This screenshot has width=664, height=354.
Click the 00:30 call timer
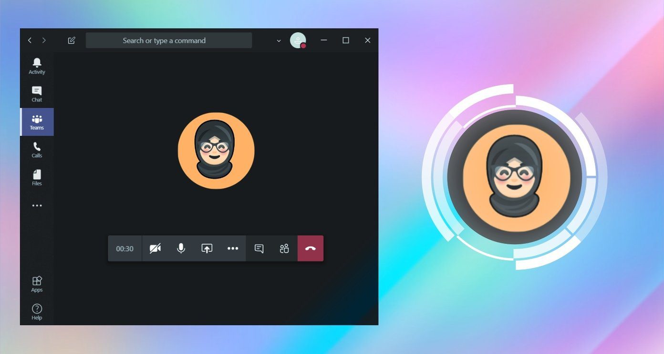tap(125, 249)
